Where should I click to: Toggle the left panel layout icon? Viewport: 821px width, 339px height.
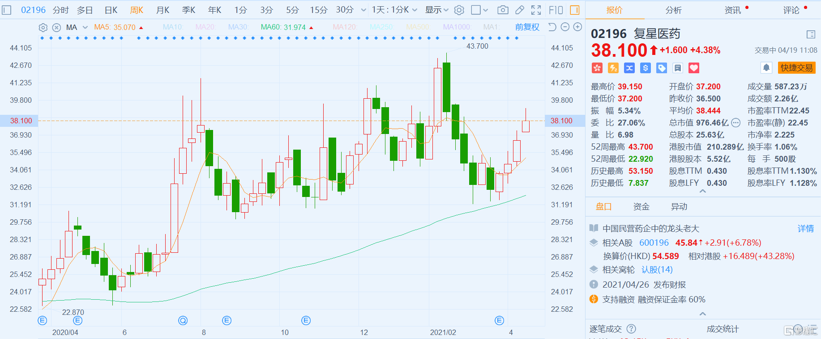(x=7, y=10)
